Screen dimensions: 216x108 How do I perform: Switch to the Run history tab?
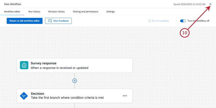click(34, 11)
